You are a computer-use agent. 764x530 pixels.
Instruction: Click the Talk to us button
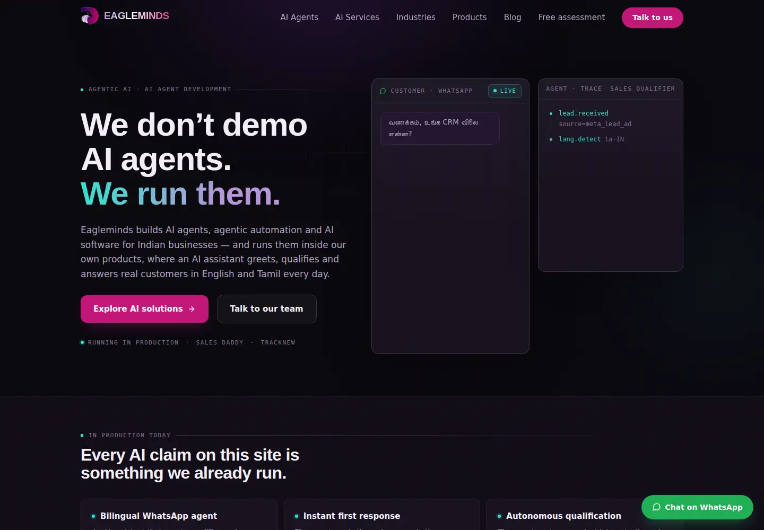(x=653, y=17)
